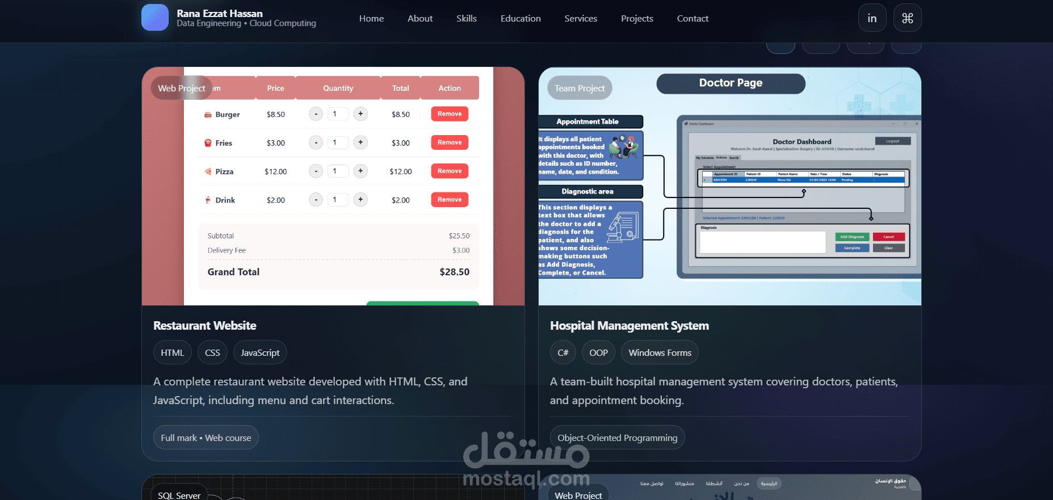Screen dimensions: 1053x500
Task: Go to the Contact section
Action: click(693, 18)
